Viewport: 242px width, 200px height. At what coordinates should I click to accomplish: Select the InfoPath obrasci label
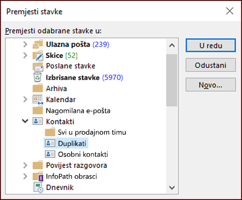click(x=71, y=176)
